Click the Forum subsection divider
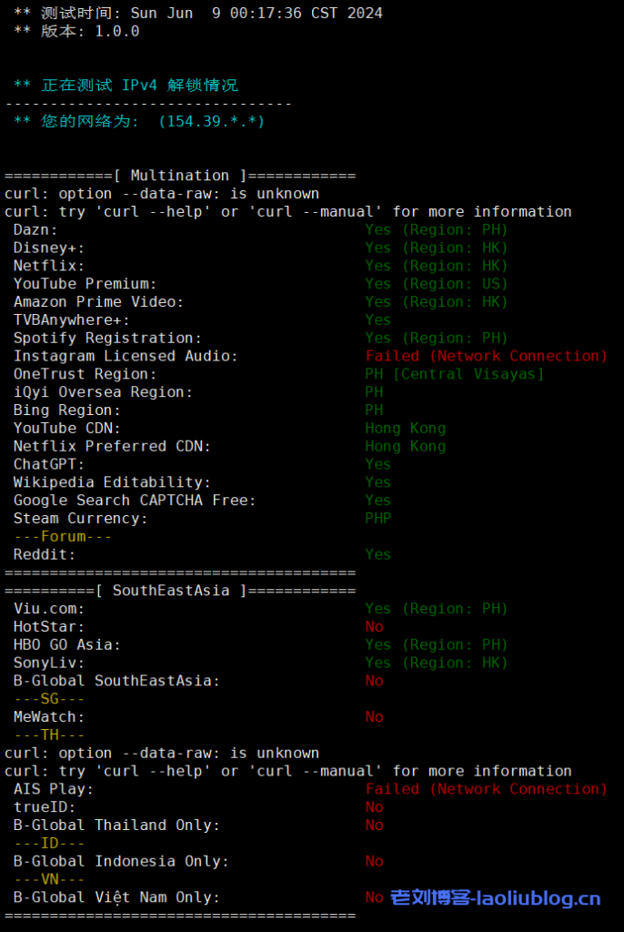The height and width of the screenshot is (932, 624). tap(63, 537)
